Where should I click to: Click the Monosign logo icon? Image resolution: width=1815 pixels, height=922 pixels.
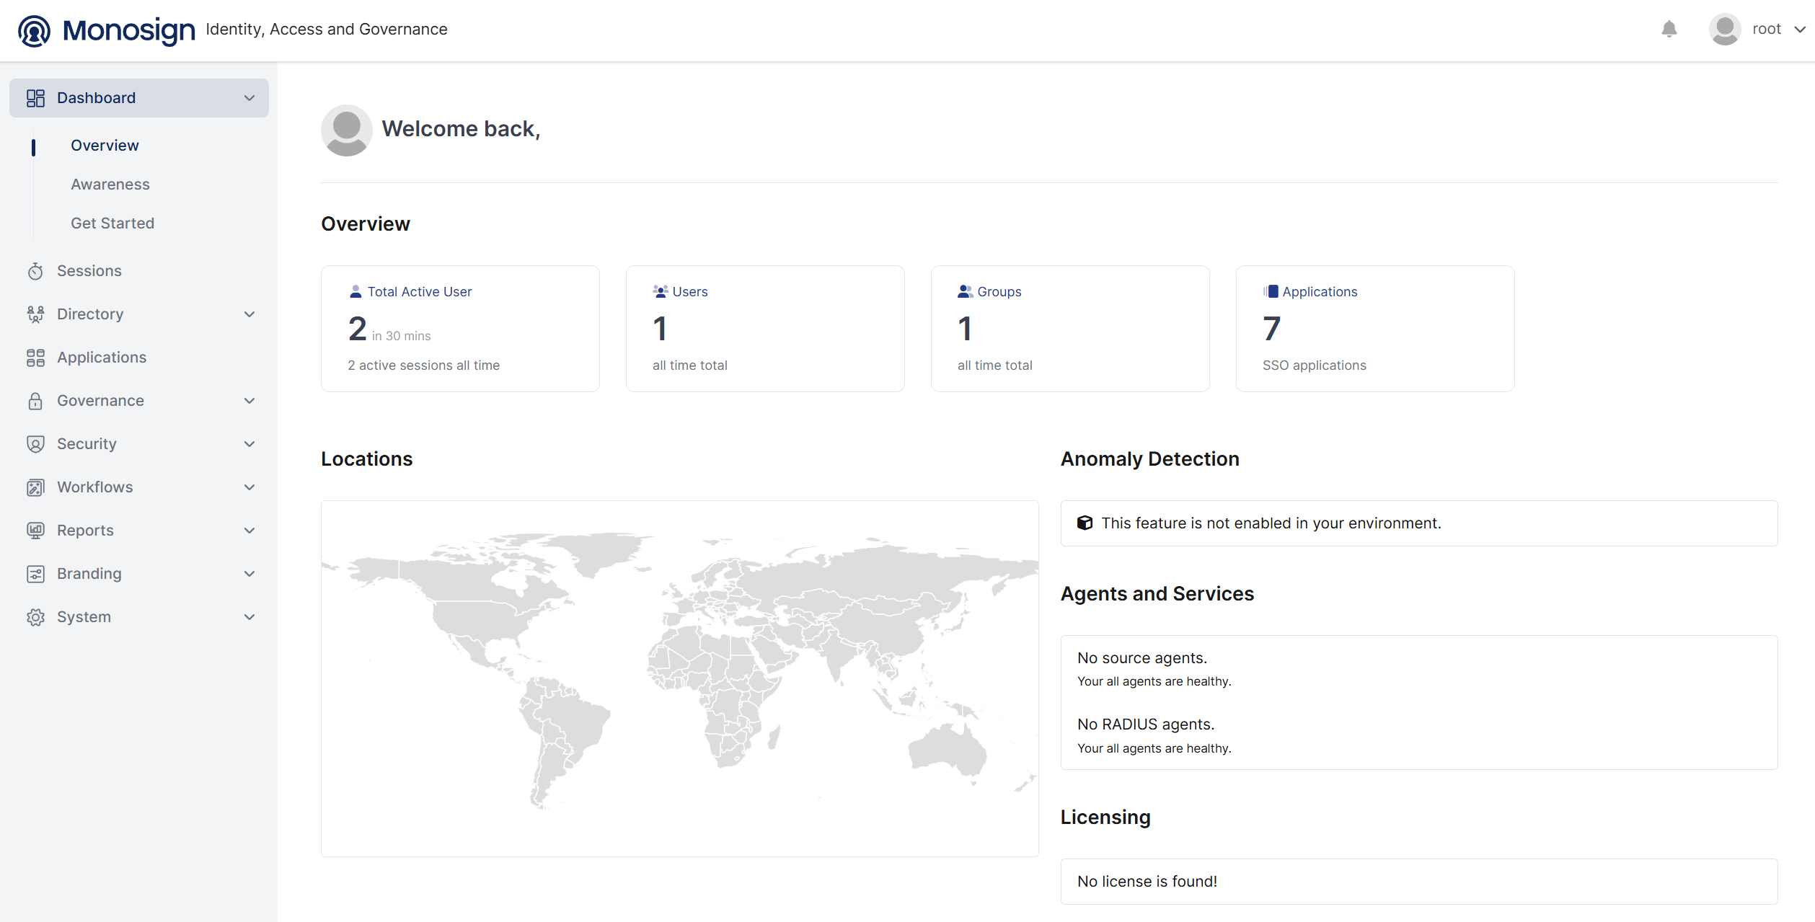(34, 30)
